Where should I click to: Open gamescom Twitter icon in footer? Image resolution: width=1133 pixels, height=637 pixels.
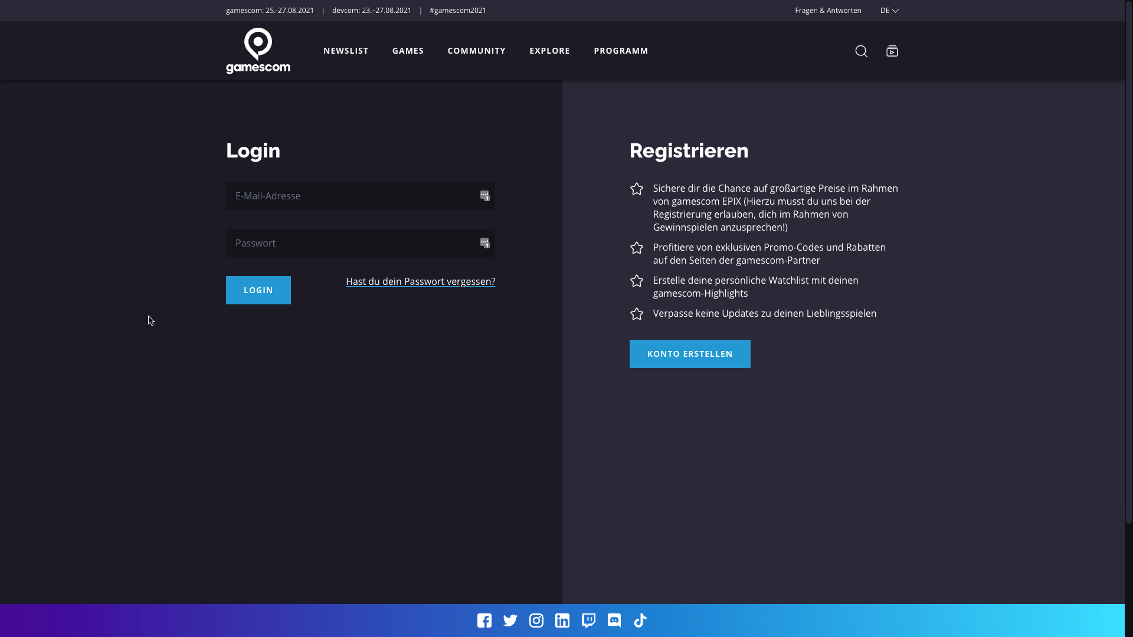pos(510,620)
